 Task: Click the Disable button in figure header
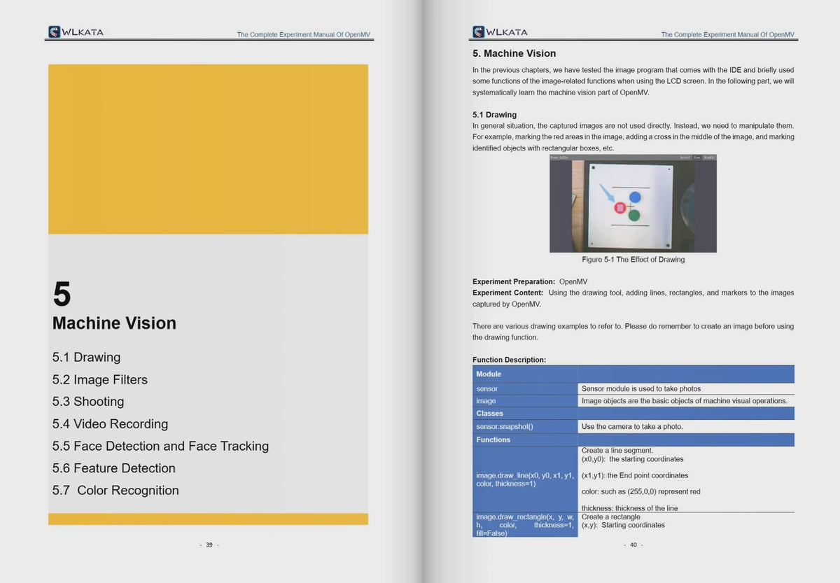709,158
